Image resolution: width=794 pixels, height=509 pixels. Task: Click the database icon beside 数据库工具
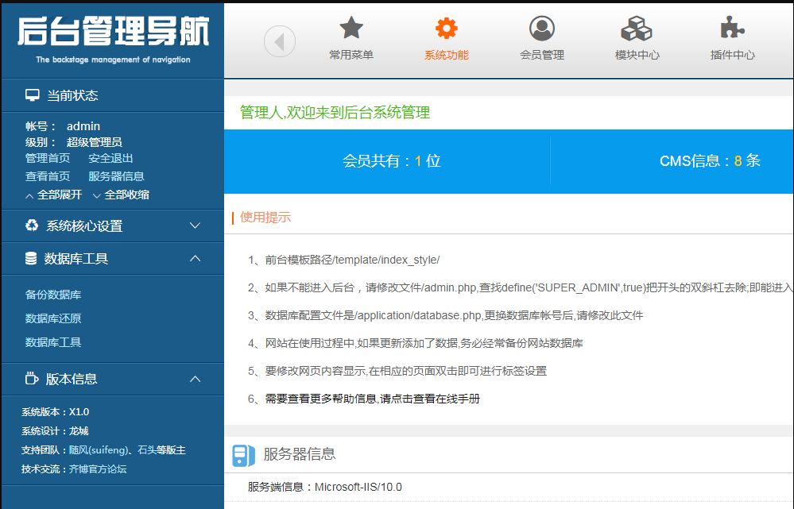(x=31, y=259)
